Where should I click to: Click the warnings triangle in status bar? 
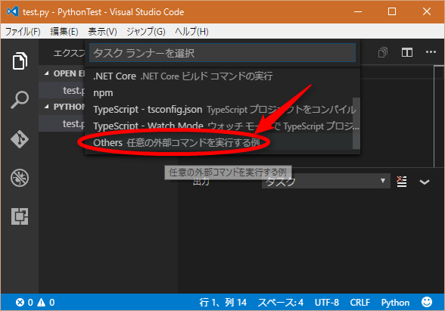click(x=41, y=303)
